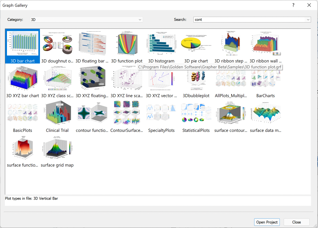This screenshot has height=228, width=318.
Task: Select the 3D pie chart thumbnail
Action: coord(196,43)
